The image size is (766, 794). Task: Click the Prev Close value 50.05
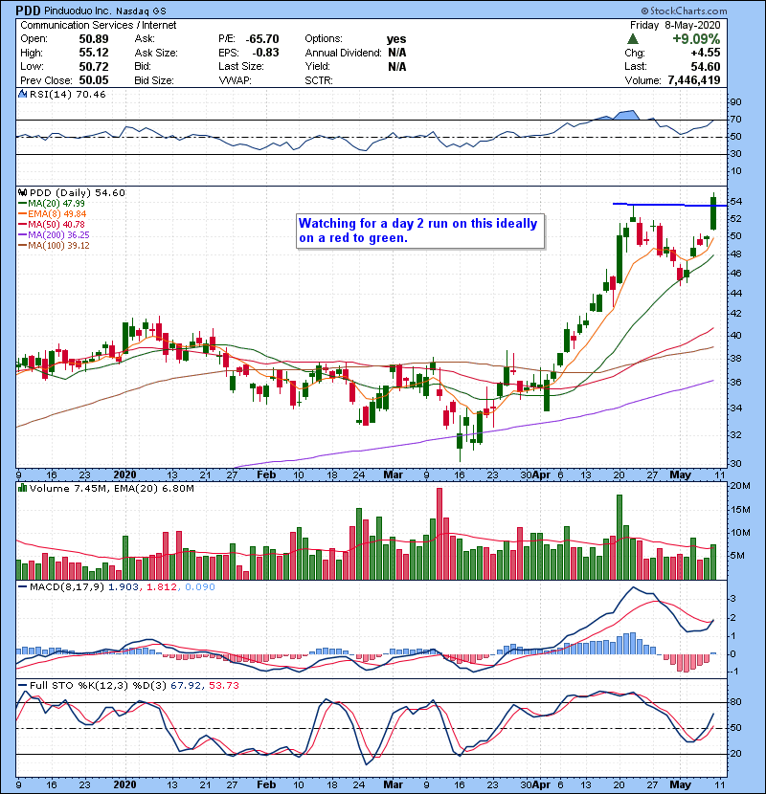click(93, 80)
